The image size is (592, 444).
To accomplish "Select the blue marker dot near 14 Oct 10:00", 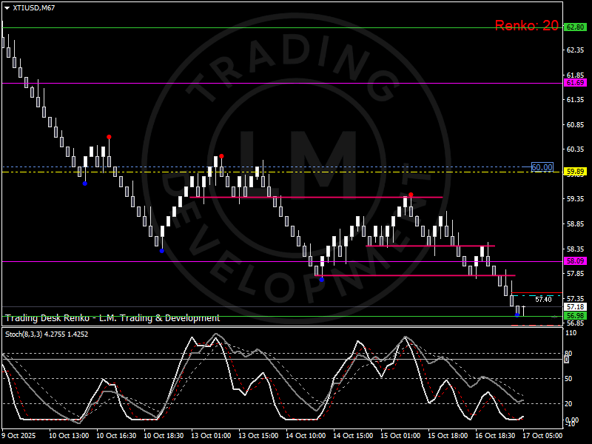I will click(x=321, y=280).
